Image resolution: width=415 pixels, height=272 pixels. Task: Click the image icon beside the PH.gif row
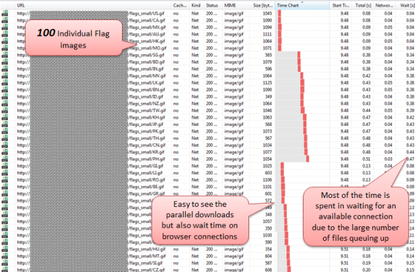pyautogui.click(x=5, y=159)
